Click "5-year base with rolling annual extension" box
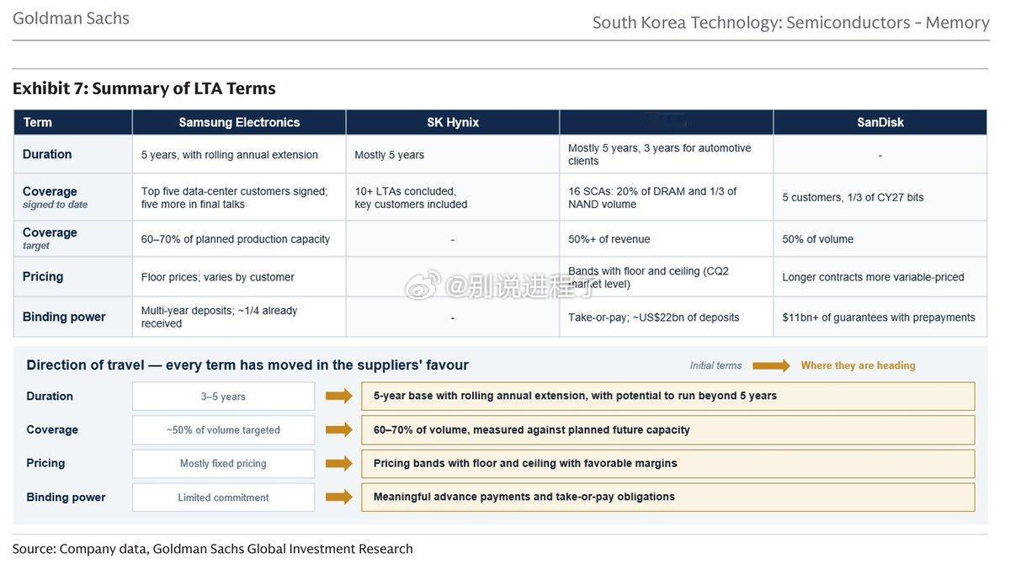 point(668,396)
